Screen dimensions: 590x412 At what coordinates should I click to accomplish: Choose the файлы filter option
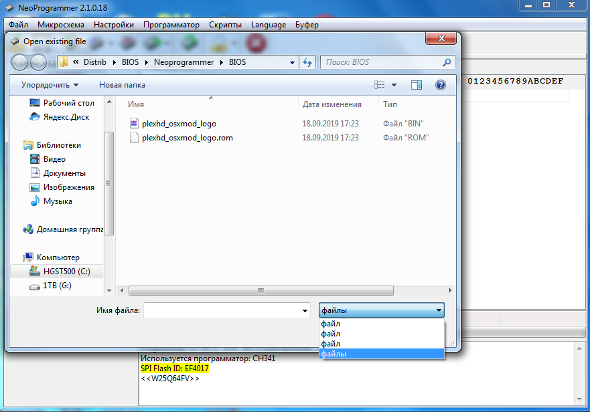coord(382,354)
